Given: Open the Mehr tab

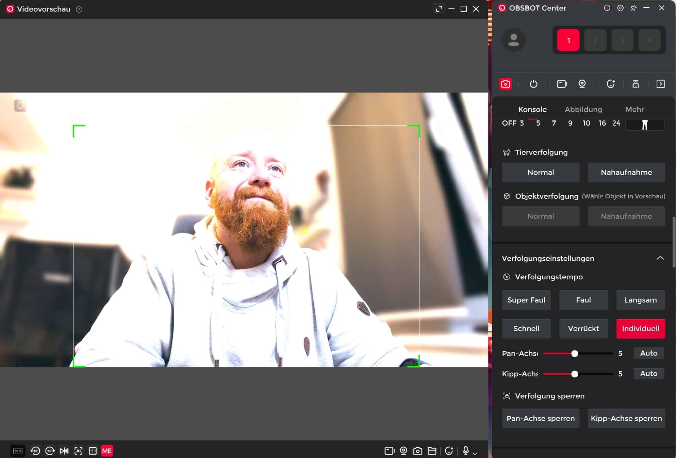Looking at the screenshot, I should tap(634, 109).
